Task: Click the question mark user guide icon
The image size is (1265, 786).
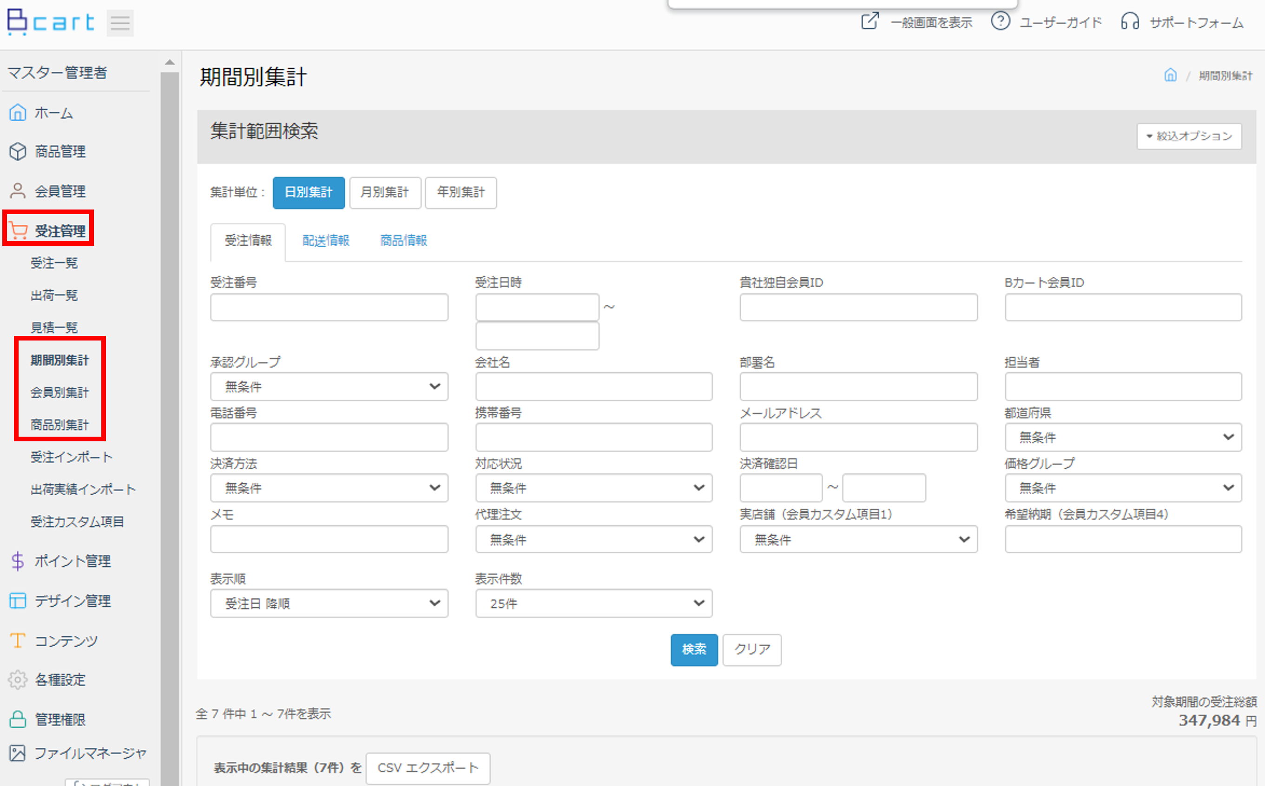Action: tap(1000, 21)
